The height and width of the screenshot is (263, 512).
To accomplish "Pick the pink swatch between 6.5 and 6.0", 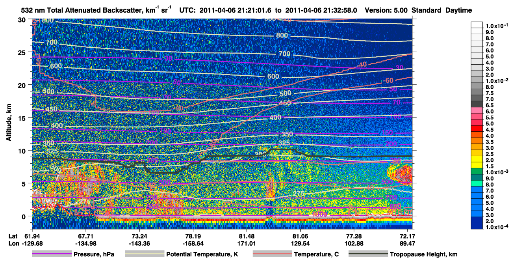I will coord(477,110).
